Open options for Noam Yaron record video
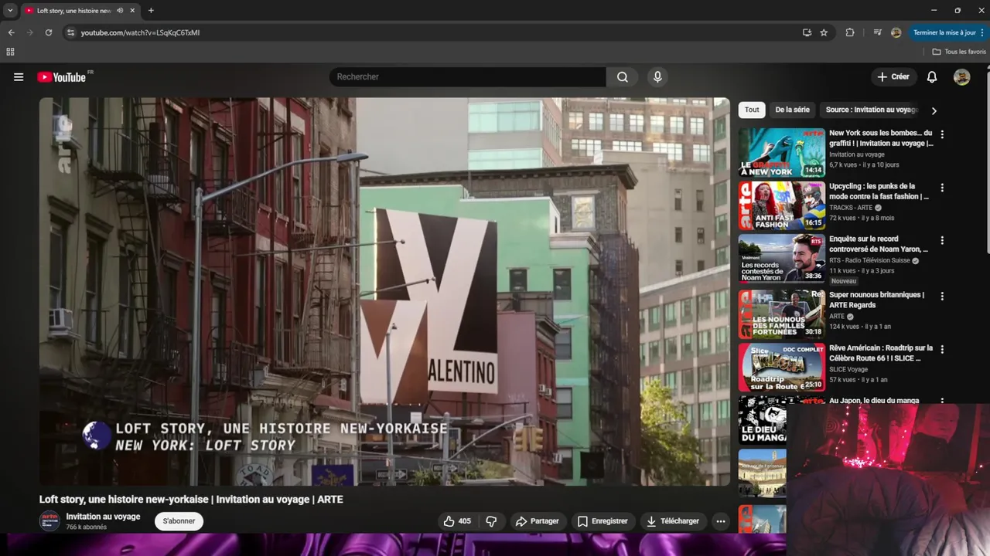 [942, 241]
